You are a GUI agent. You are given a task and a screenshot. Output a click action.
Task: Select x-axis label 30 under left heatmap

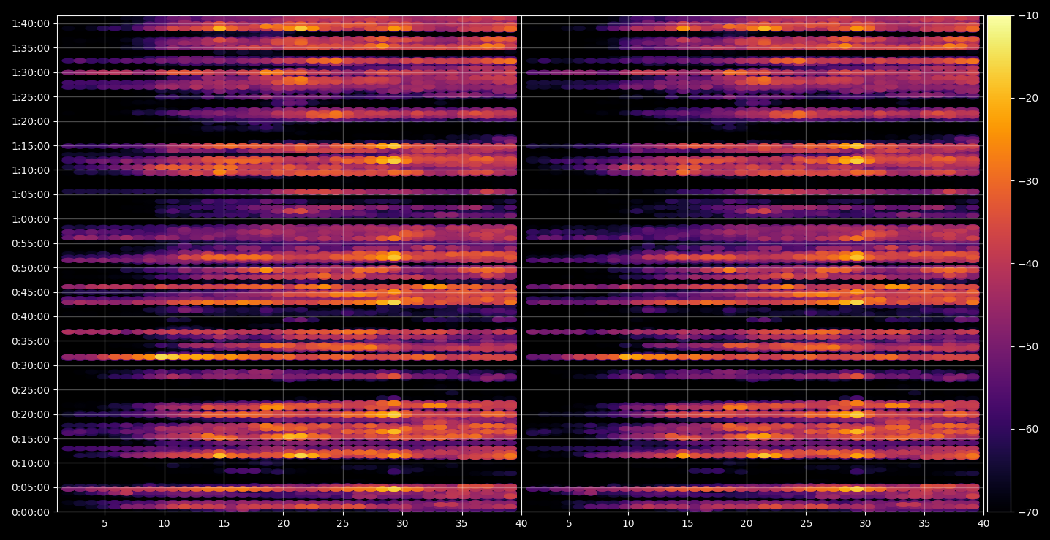point(402,523)
